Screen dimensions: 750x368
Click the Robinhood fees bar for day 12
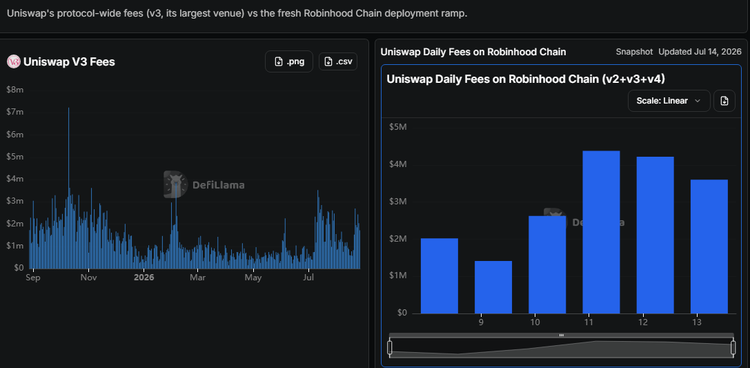click(655, 235)
